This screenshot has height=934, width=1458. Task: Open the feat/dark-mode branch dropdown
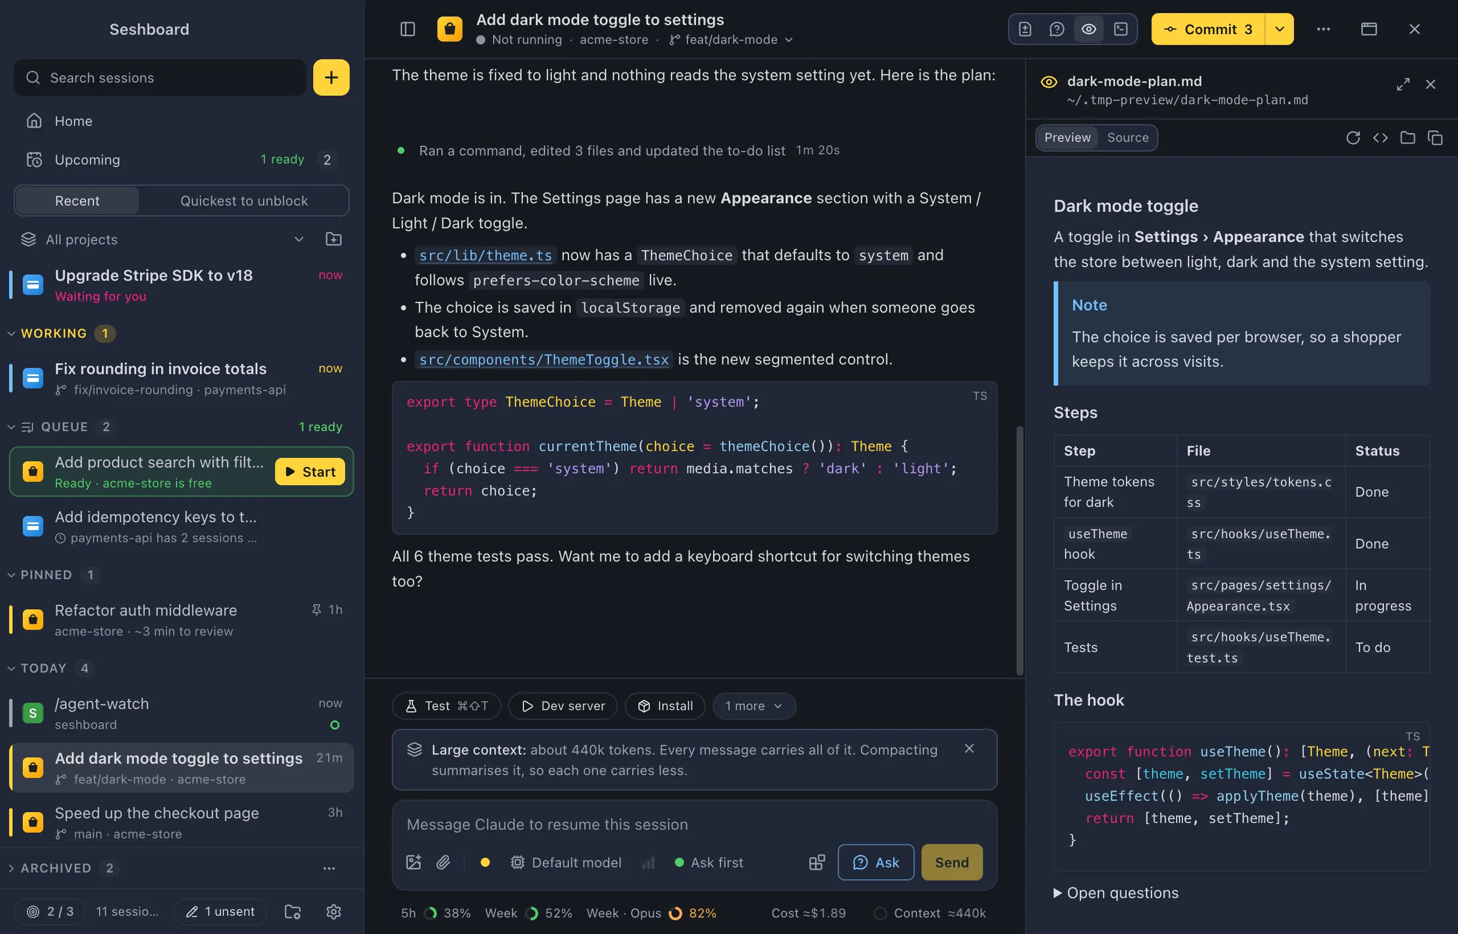[x=731, y=40]
